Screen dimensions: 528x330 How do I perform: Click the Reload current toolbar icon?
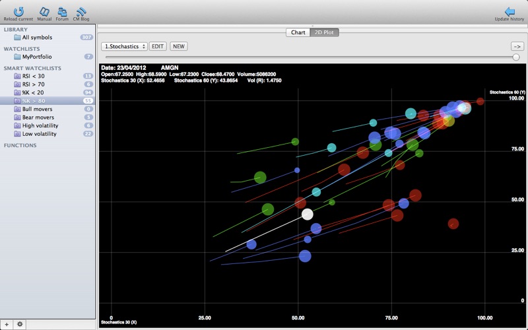click(18, 12)
